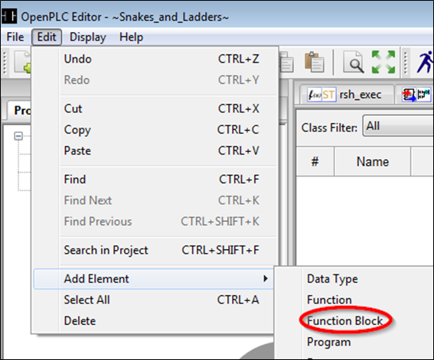Choose Function Block from submenu
The height and width of the screenshot is (360, 434).
coord(345,321)
